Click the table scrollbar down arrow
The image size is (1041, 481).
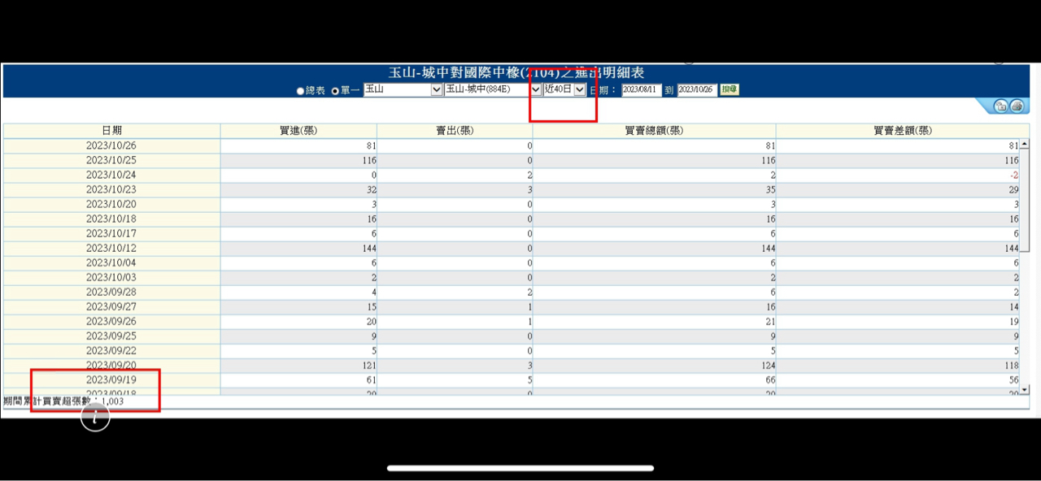(x=1024, y=390)
